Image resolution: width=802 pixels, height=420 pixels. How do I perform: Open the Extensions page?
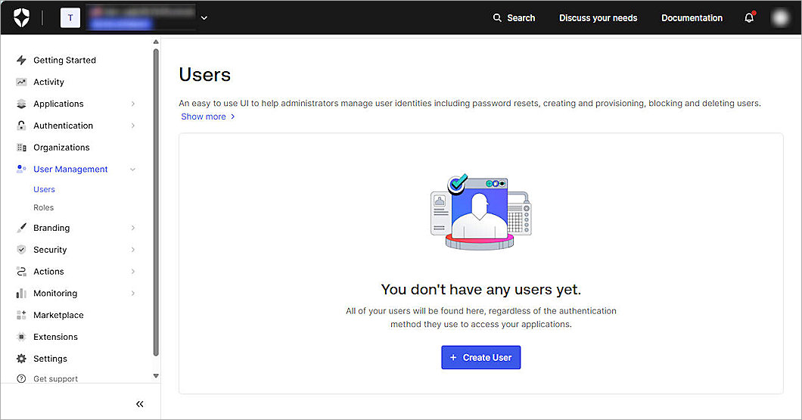tap(56, 337)
